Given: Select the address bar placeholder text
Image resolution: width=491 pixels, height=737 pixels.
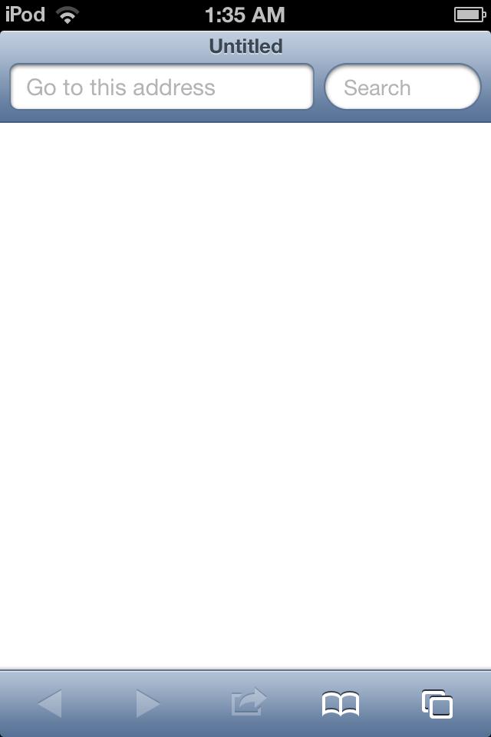Looking at the screenshot, I should 120,88.
